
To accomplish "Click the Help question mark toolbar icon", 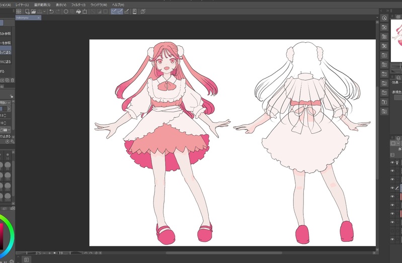I will click(x=144, y=11).
